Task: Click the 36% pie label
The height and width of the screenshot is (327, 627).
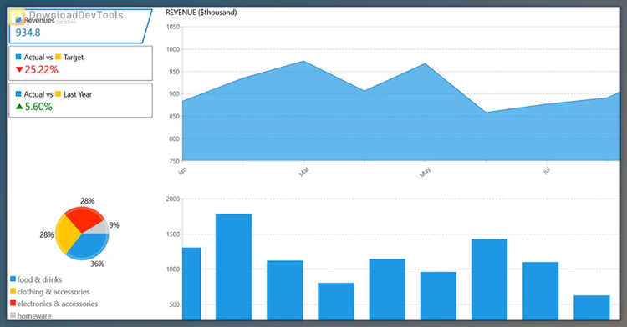Action: click(x=97, y=264)
